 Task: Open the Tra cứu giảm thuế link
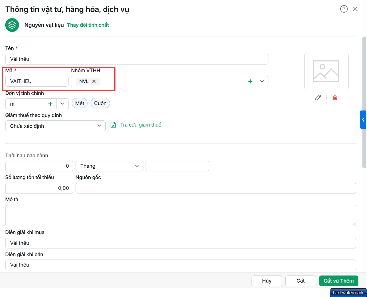pos(141,125)
